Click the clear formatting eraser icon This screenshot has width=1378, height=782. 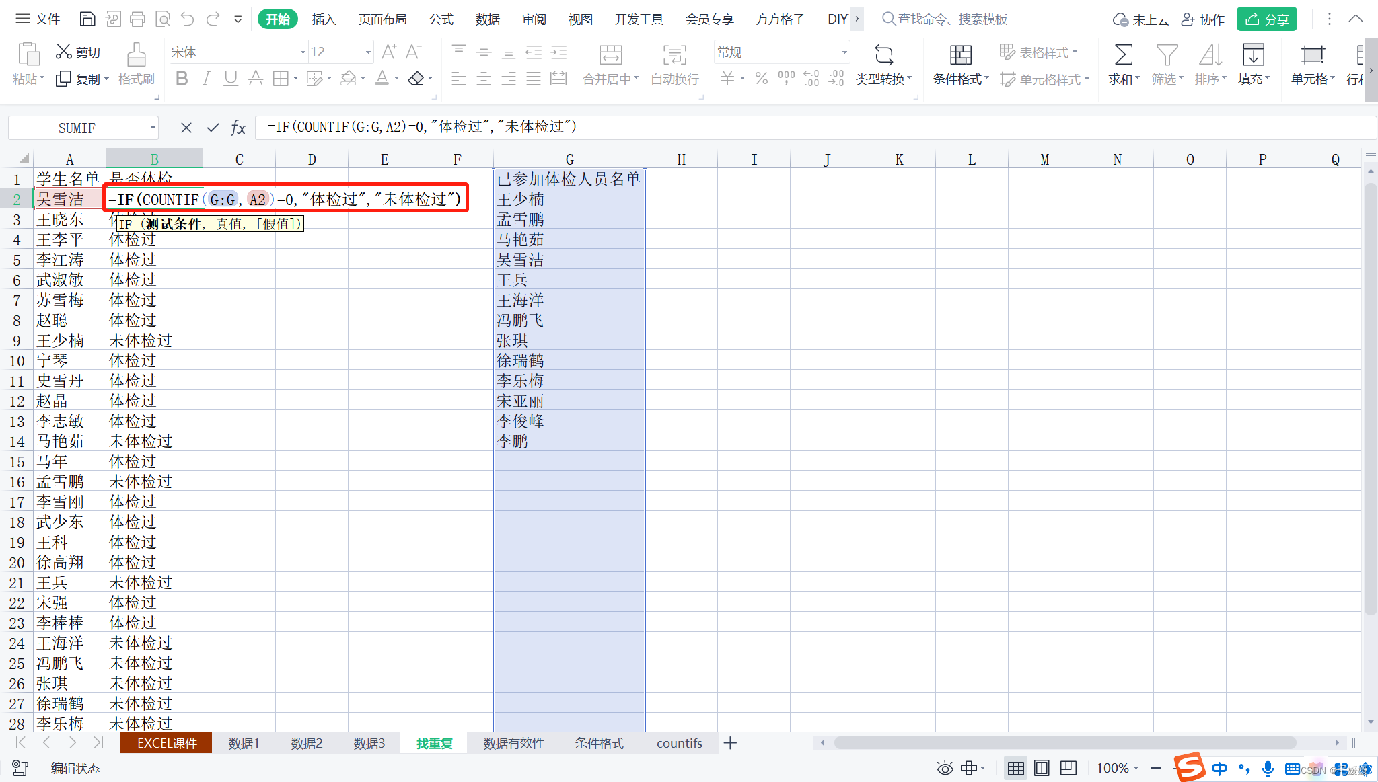[416, 79]
